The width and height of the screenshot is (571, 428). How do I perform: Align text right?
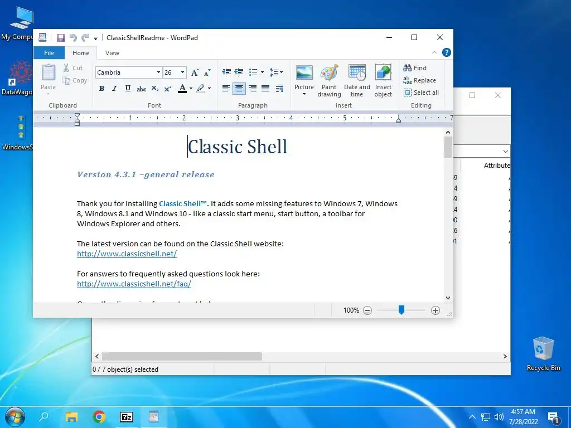[253, 89]
